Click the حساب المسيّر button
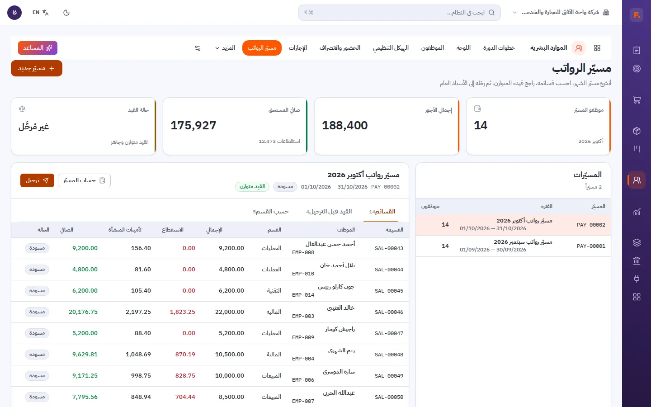 [84, 180]
